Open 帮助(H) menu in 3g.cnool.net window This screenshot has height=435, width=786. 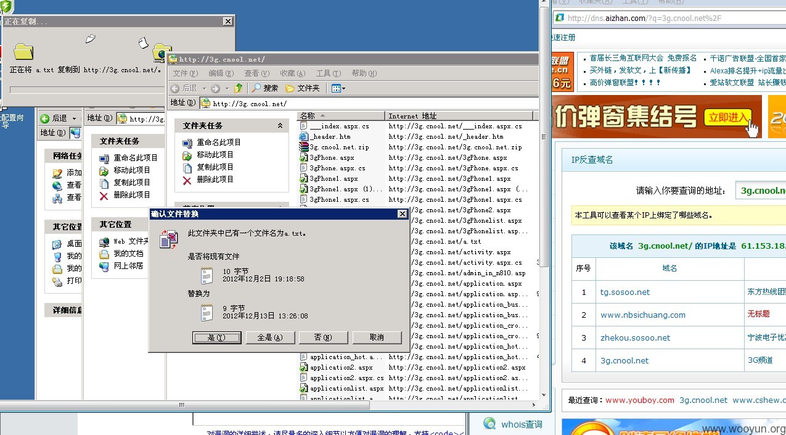[364, 73]
